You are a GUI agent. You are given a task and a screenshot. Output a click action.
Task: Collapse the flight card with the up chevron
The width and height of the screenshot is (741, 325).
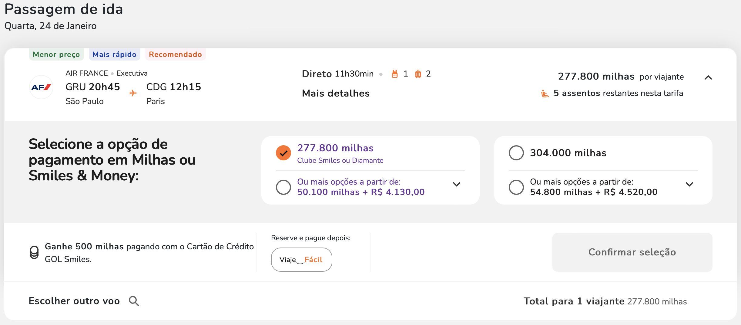coord(708,77)
